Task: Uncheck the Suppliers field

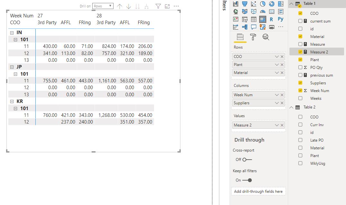Action: click(x=300, y=83)
